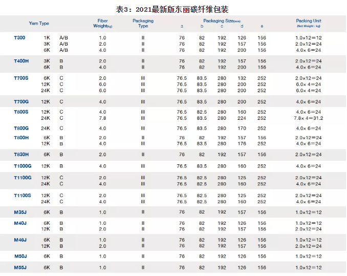Click 12K in the T700G row

tap(46, 102)
